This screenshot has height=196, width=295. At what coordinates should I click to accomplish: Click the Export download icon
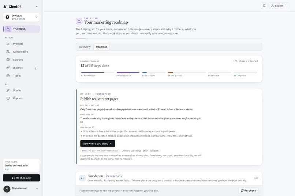[272, 6]
